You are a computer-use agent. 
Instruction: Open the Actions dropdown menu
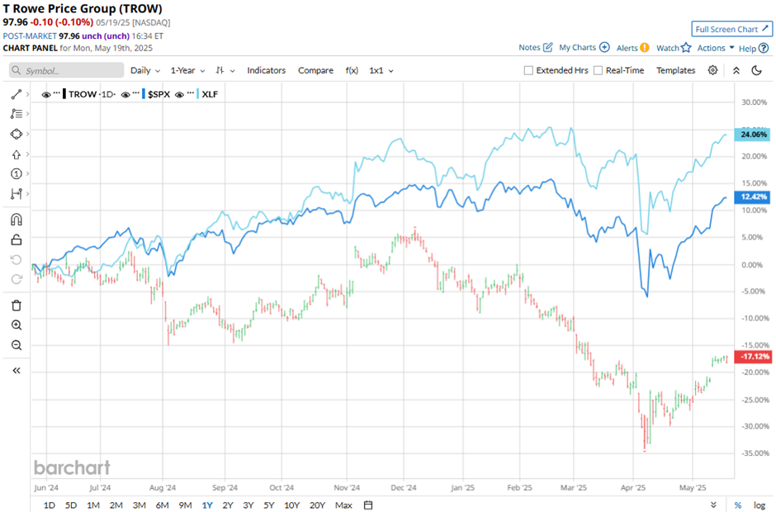715,48
